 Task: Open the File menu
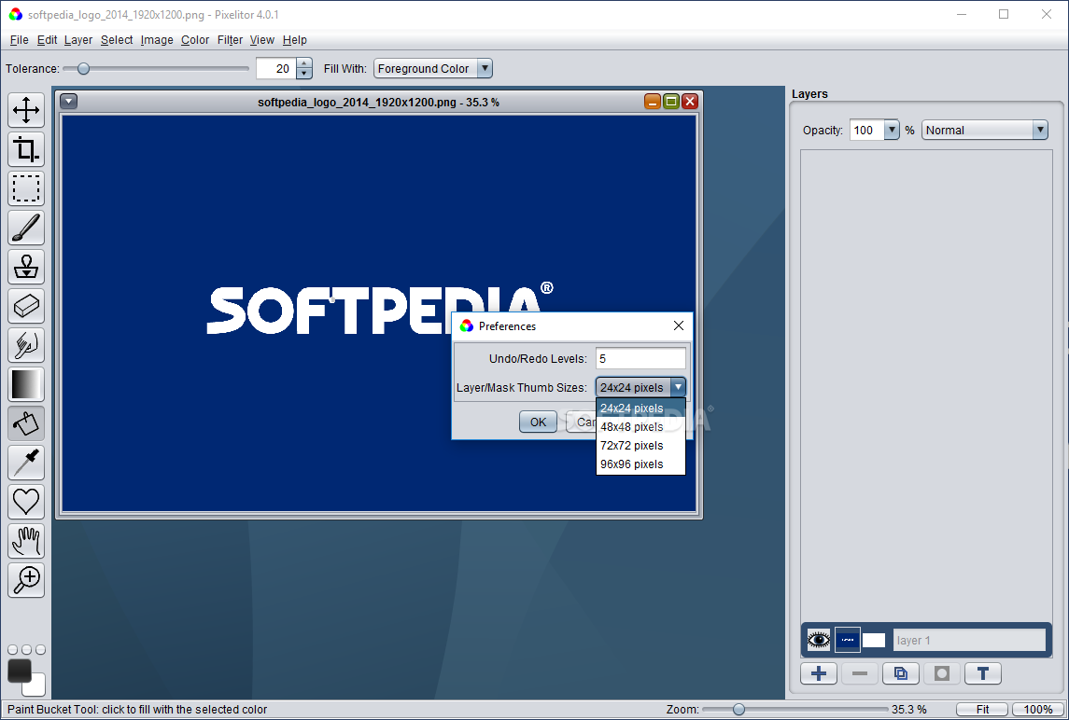click(19, 39)
